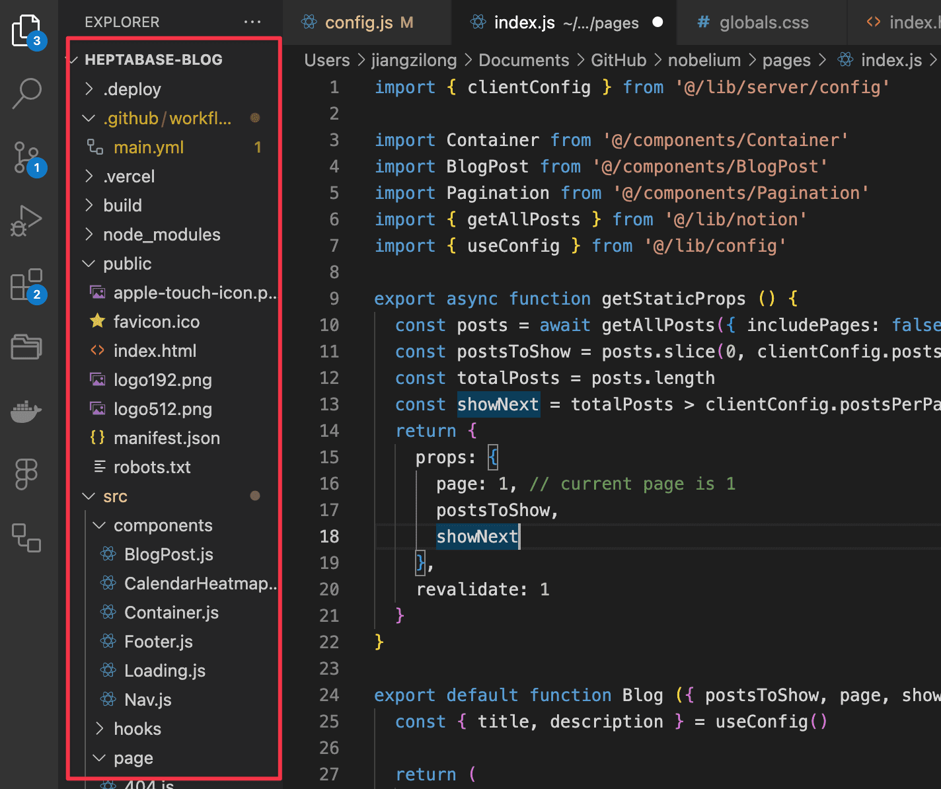Open main.yml file in explorer
This screenshot has height=789, width=941.
click(148, 147)
